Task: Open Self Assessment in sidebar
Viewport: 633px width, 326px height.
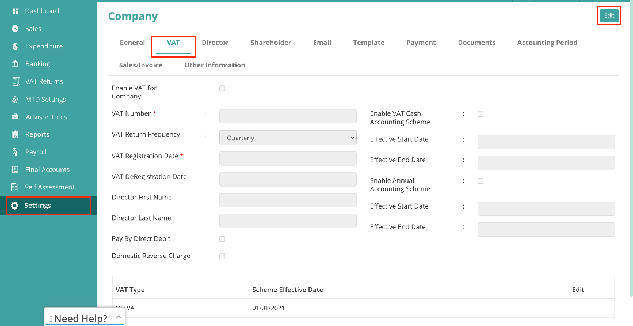Action: (x=49, y=187)
